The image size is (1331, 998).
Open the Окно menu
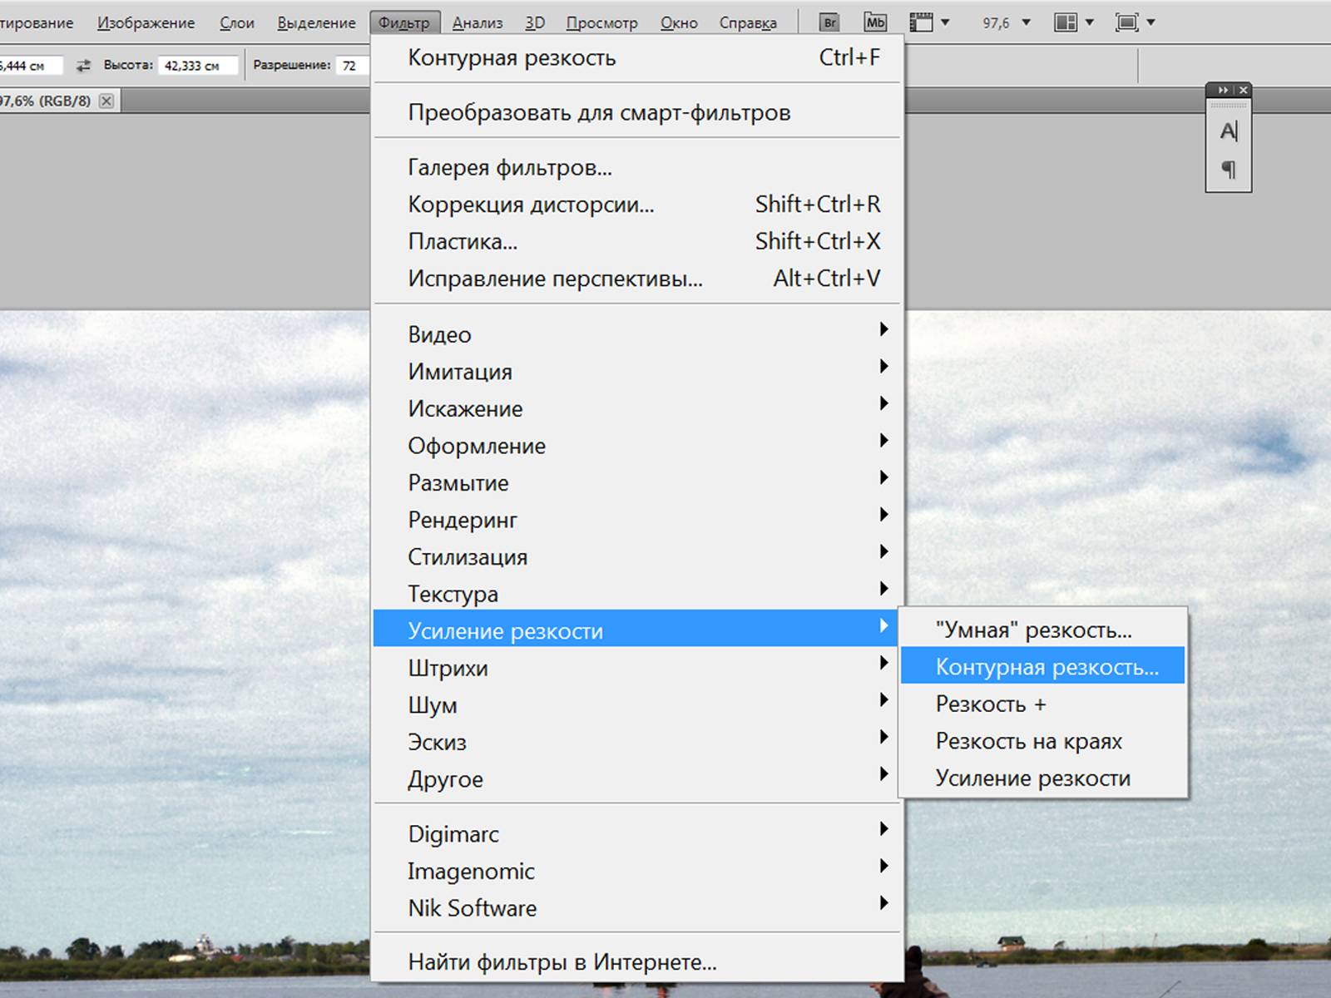point(679,23)
